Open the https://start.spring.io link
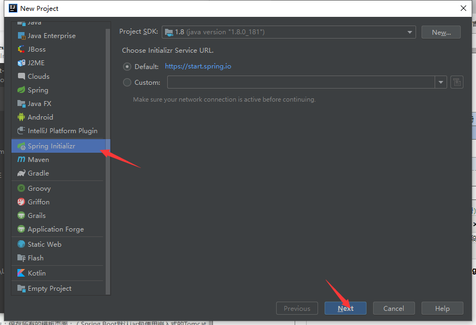 [198, 66]
